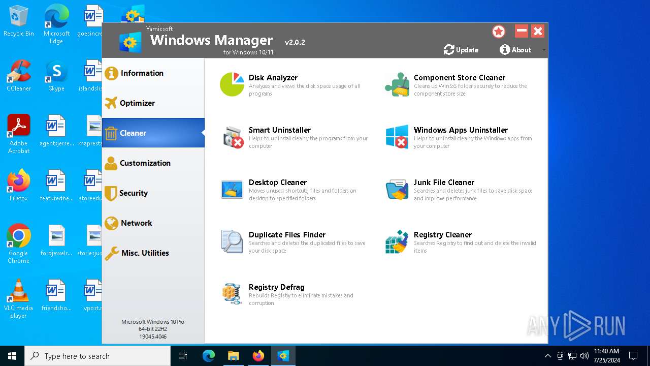Screen dimensions: 650x366
Task: Open Microsoft Edge from the taskbar
Action: (x=209, y=356)
